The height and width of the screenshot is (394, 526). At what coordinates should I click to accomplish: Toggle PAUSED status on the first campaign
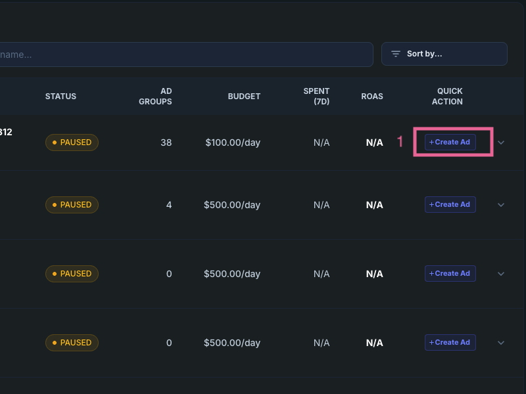(72, 142)
